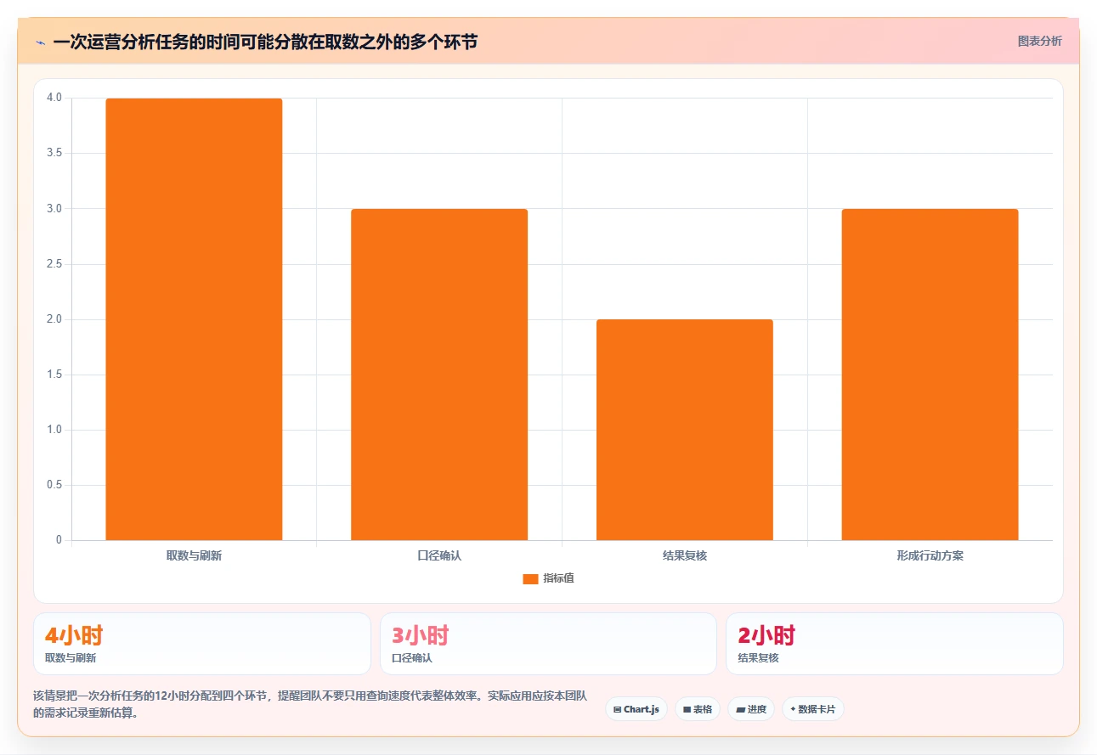Image resolution: width=1097 pixels, height=755 pixels.
Task: Select the 3小时 口径确认 card
Action: click(x=548, y=644)
